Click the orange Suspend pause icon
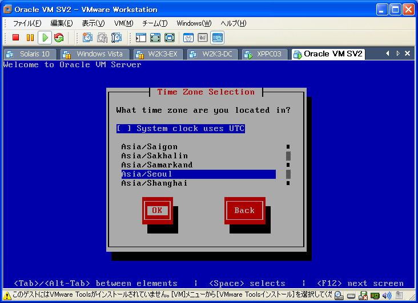This screenshot has width=418, height=303. click(x=30, y=38)
